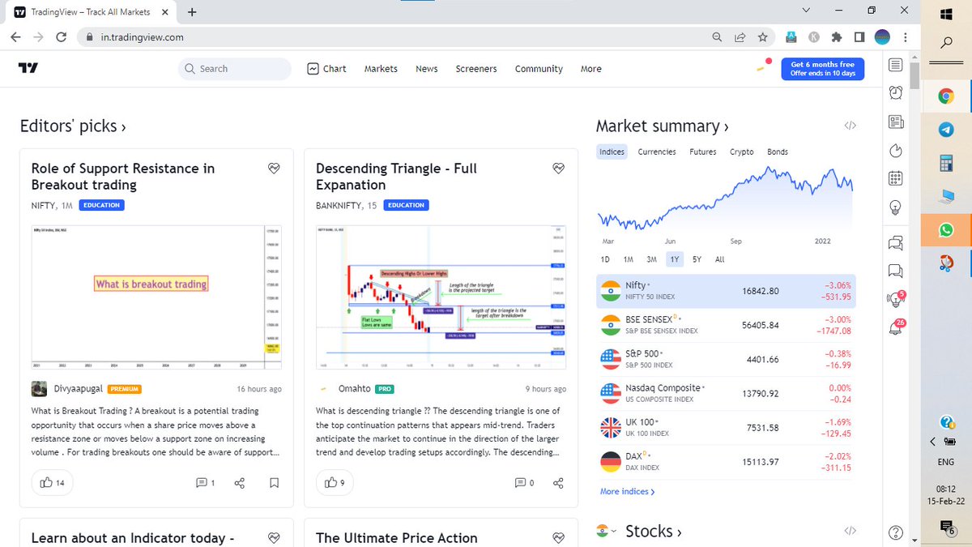
Task: Open the News menu in header
Action: point(426,69)
